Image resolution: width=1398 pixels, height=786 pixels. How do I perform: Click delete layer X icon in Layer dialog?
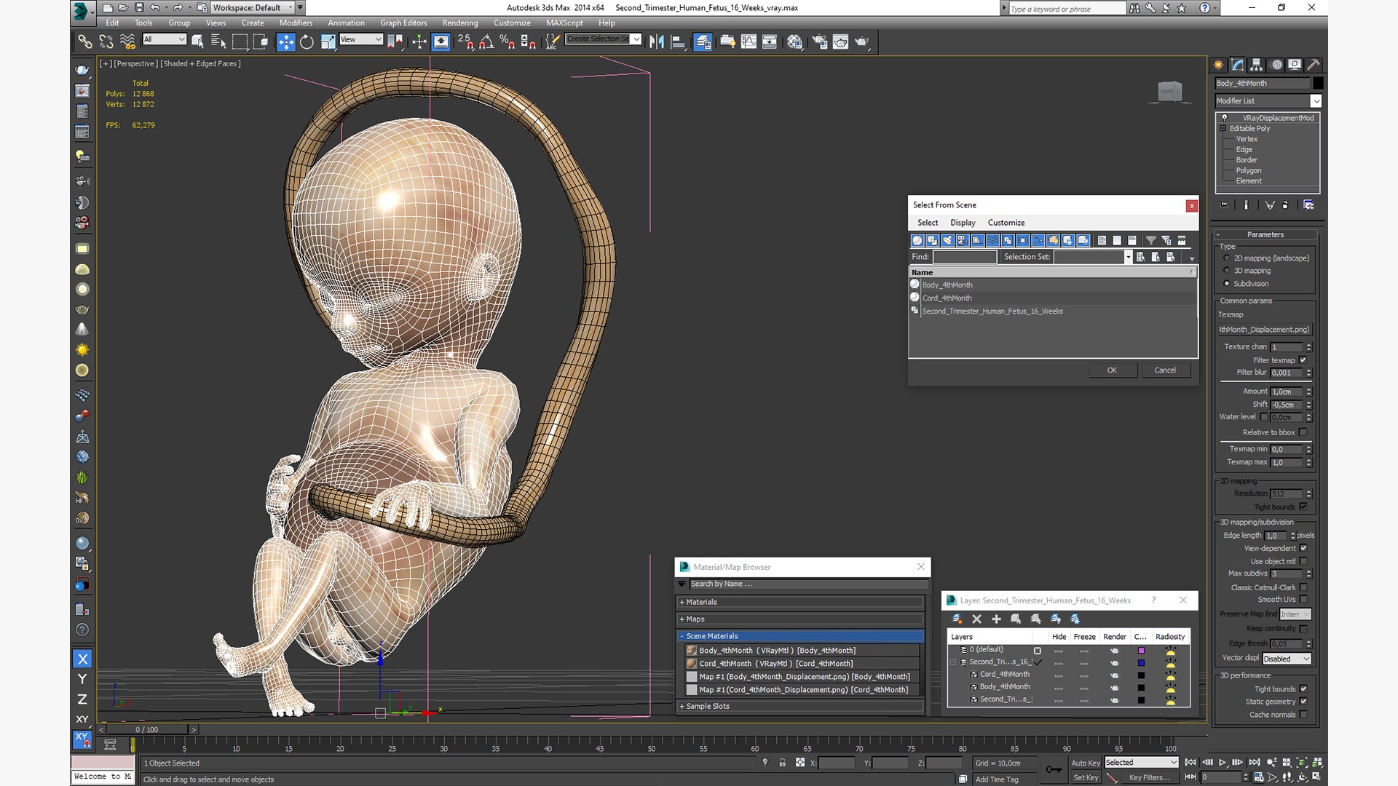976,619
